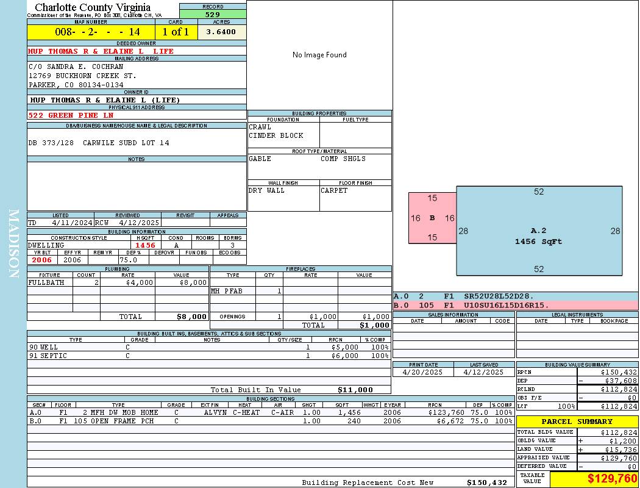
Task: Click the MADISON vertical sidebar label
Action: [x=13, y=244]
